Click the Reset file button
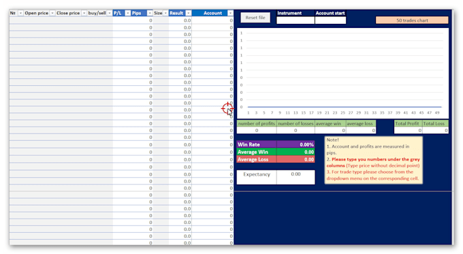Screen dimensions: 463x254 [255, 18]
